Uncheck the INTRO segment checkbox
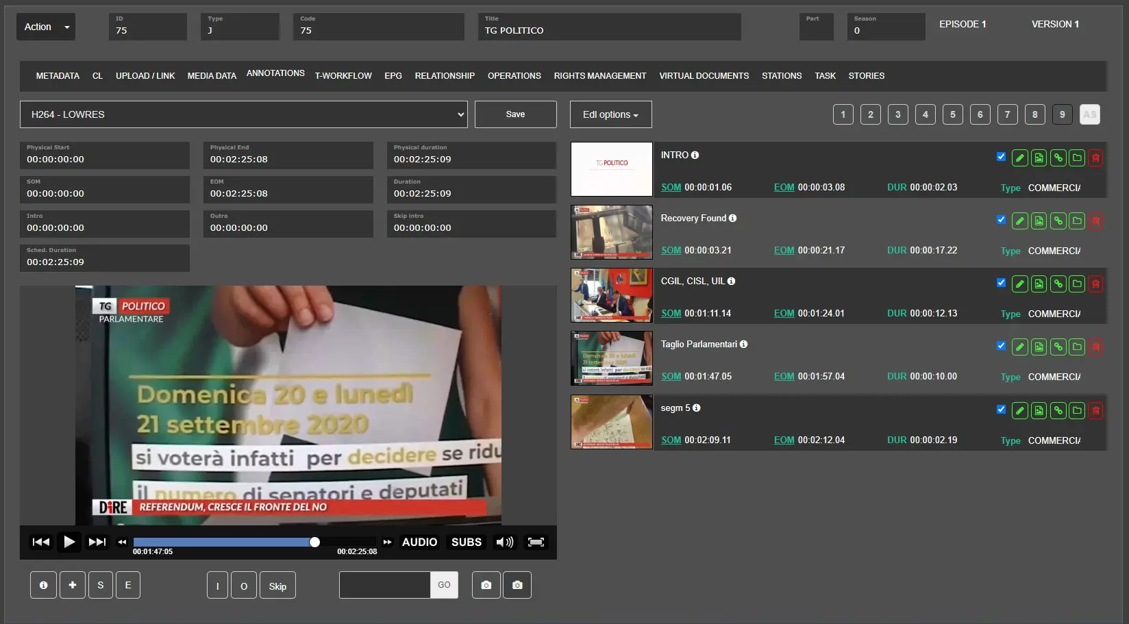Image resolution: width=1129 pixels, height=624 pixels. click(1001, 157)
